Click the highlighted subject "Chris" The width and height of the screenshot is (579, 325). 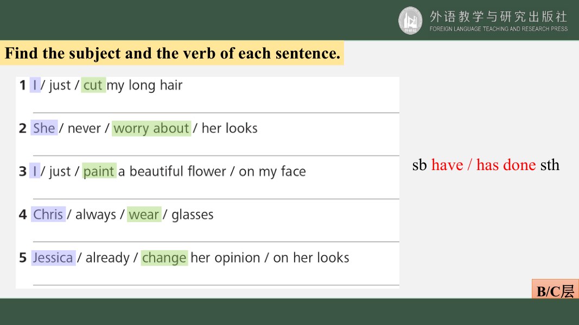point(48,214)
